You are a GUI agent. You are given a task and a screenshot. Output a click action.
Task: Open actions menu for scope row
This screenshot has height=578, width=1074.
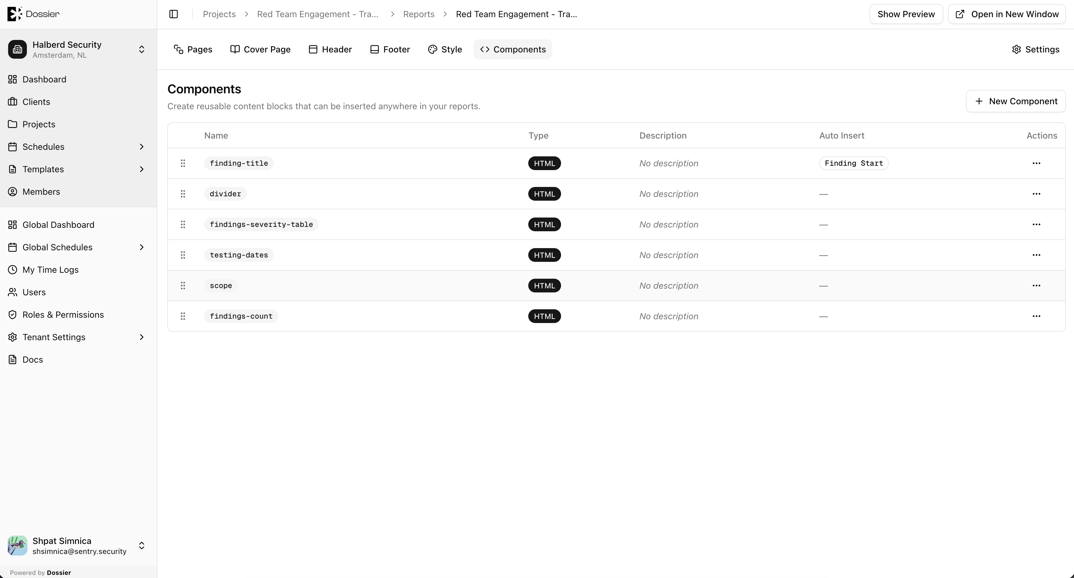(x=1036, y=286)
